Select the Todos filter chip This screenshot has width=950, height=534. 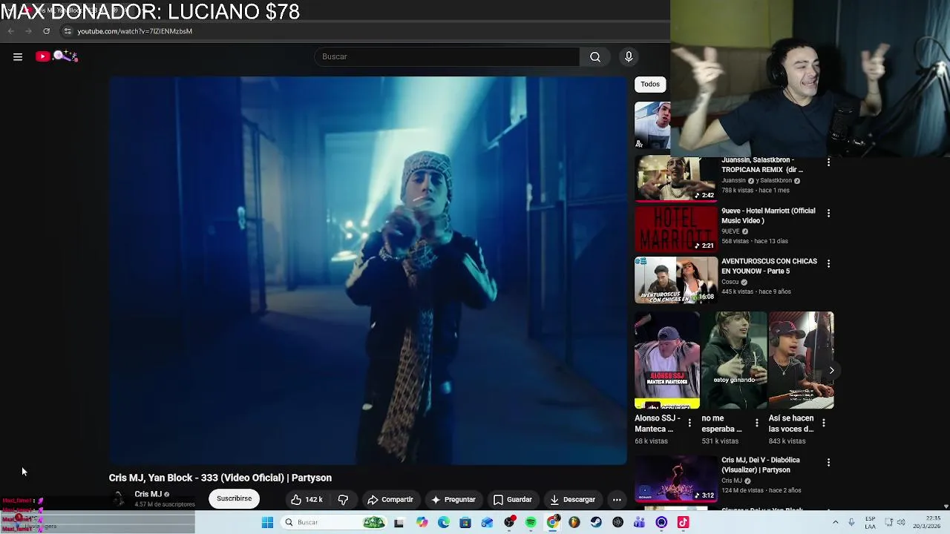(650, 84)
